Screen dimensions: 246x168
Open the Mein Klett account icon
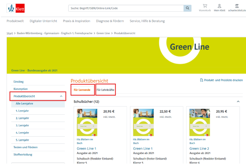pyautogui.click(x=219, y=6)
